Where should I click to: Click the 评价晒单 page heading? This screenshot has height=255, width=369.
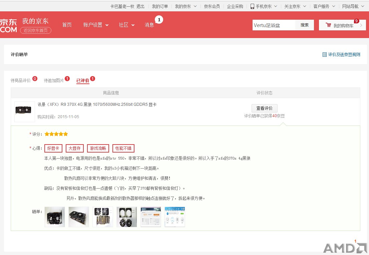[x=19, y=54]
